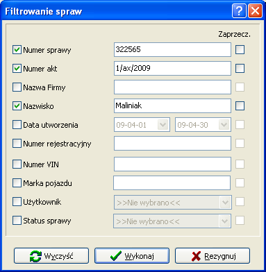Enable the Data utworzenia filter checkbox
Viewport: 266px width, 272px height.
(x=17, y=125)
